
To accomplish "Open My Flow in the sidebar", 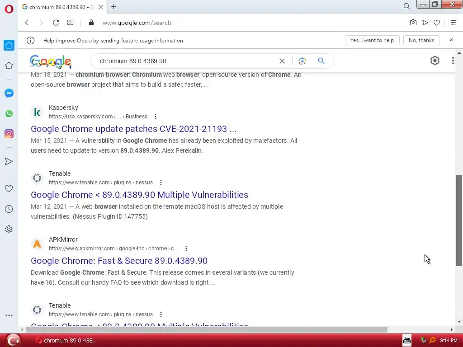I will (x=9, y=161).
